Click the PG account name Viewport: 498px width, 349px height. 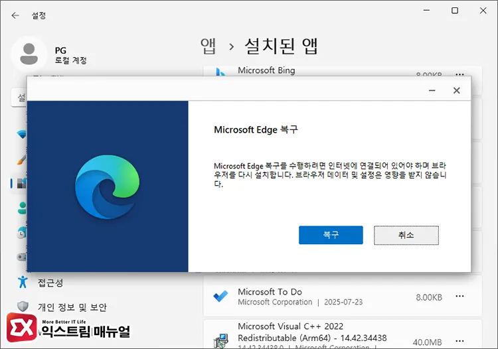[60, 50]
